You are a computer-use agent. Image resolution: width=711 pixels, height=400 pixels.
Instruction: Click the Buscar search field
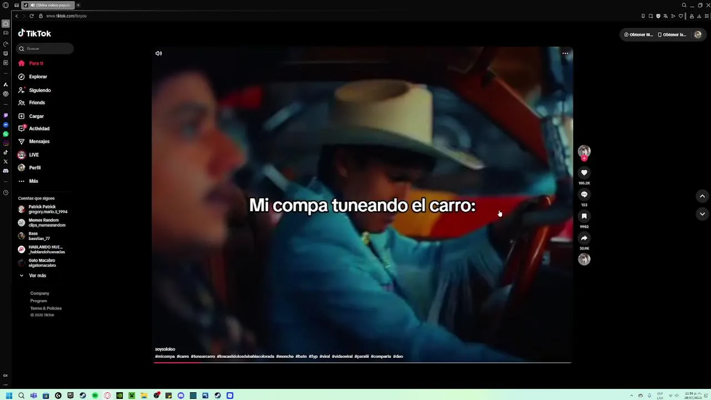click(45, 49)
